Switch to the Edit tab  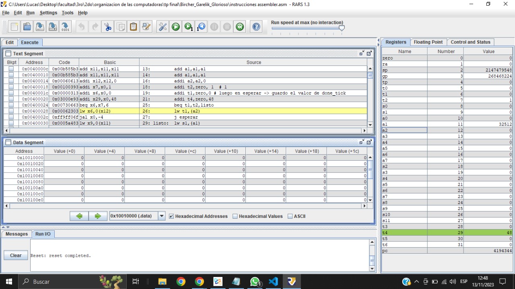click(10, 42)
